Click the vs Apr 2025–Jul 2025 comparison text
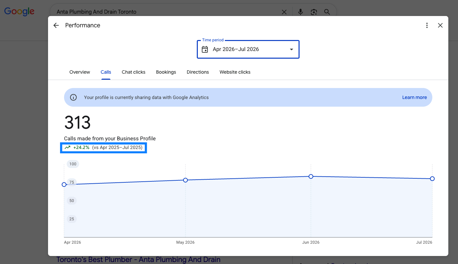This screenshot has height=264, width=458. 117,147
